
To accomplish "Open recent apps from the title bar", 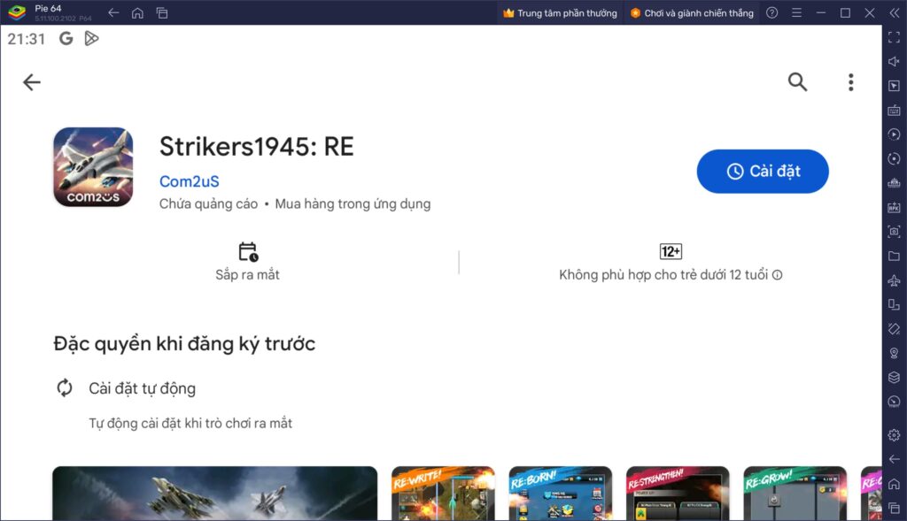I will click(x=162, y=12).
